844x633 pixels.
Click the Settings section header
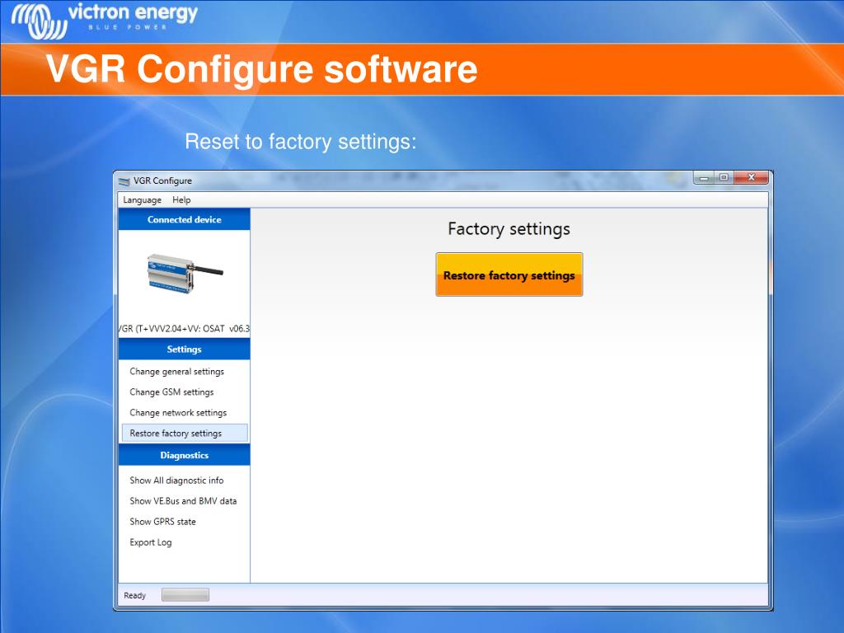click(x=184, y=349)
